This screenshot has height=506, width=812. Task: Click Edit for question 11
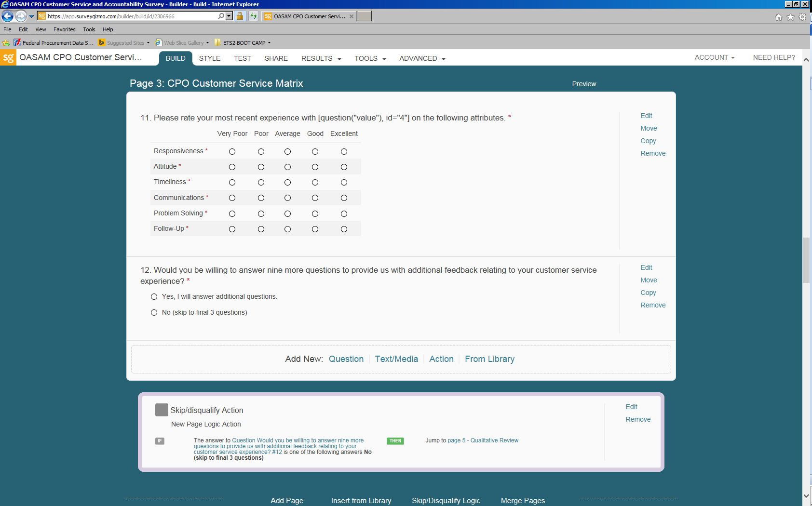click(646, 116)
